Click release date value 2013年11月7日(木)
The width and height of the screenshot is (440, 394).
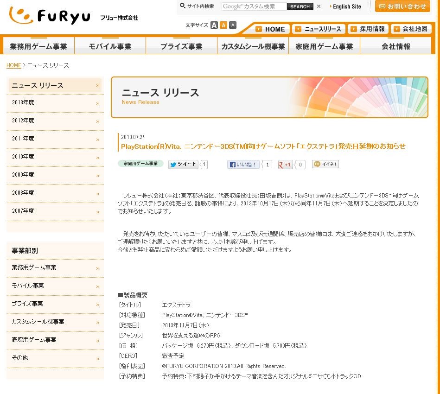[185, 325]
